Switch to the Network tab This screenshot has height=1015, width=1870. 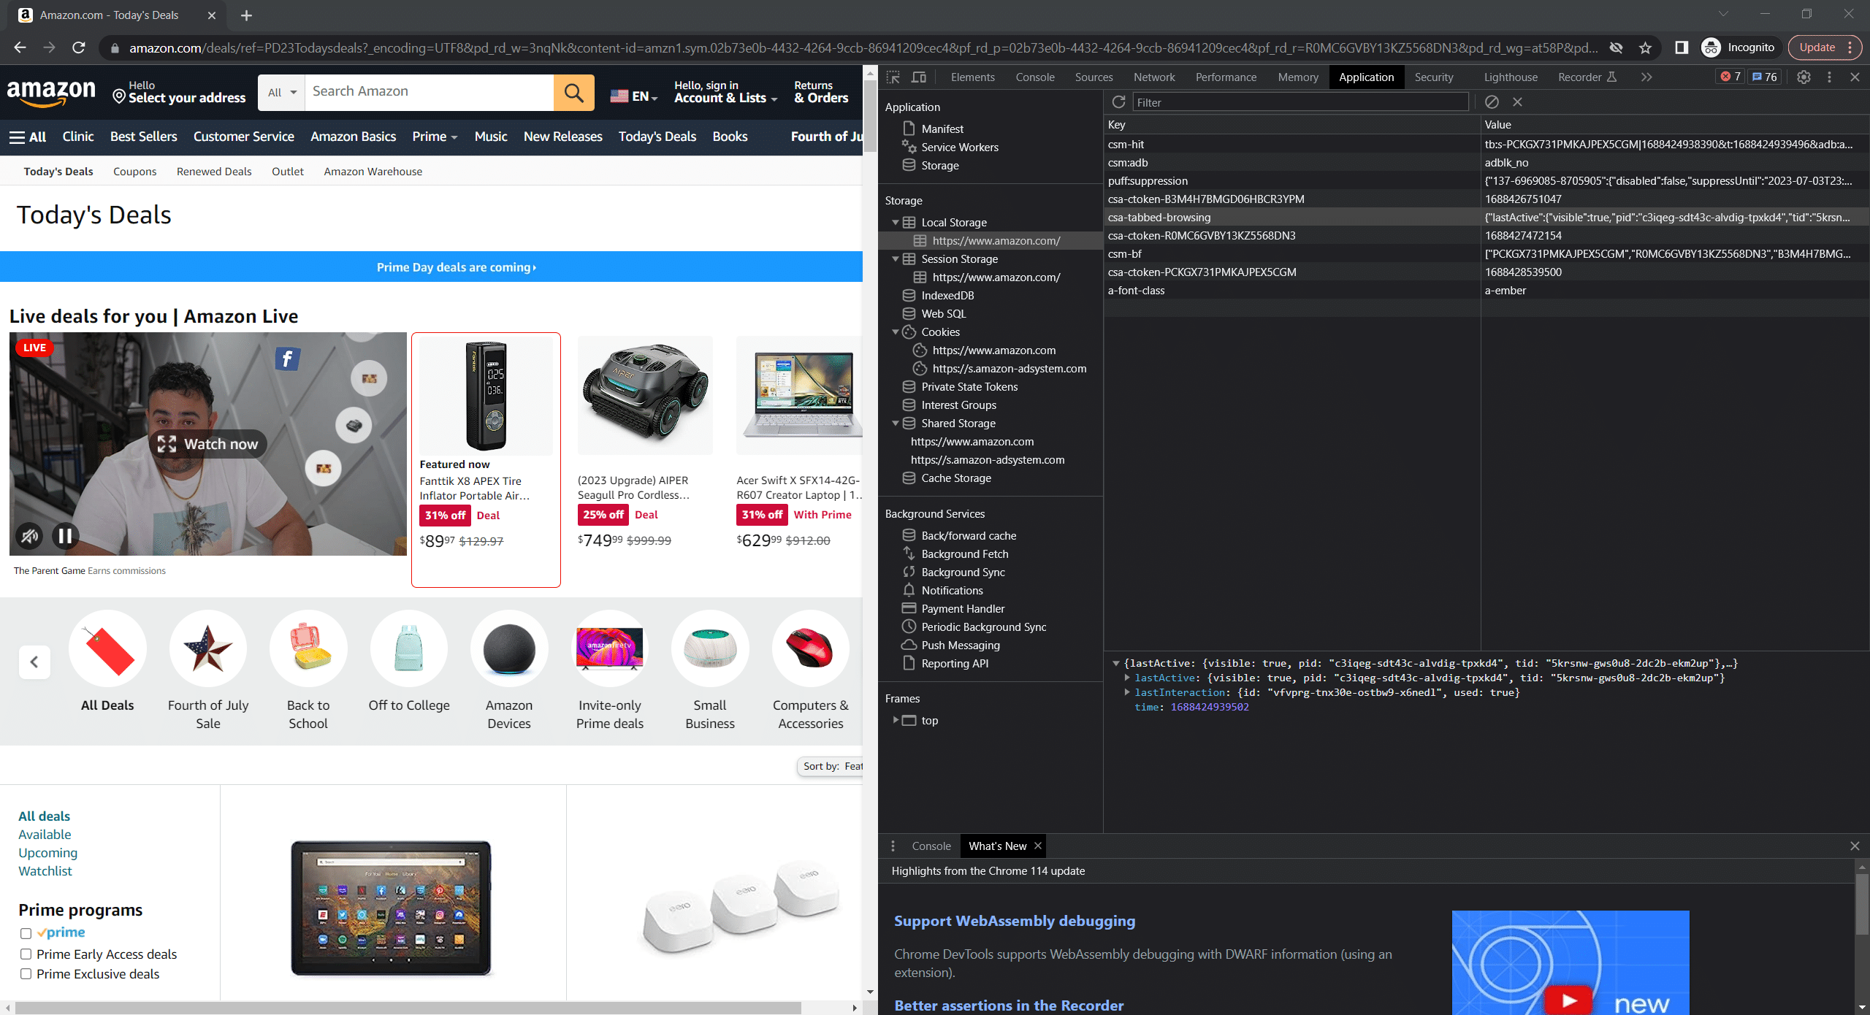(1154, 77)
